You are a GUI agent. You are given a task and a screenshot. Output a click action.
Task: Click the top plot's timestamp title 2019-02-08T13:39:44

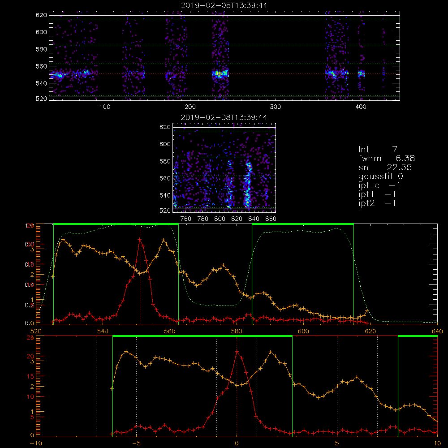tap(224, 5)
